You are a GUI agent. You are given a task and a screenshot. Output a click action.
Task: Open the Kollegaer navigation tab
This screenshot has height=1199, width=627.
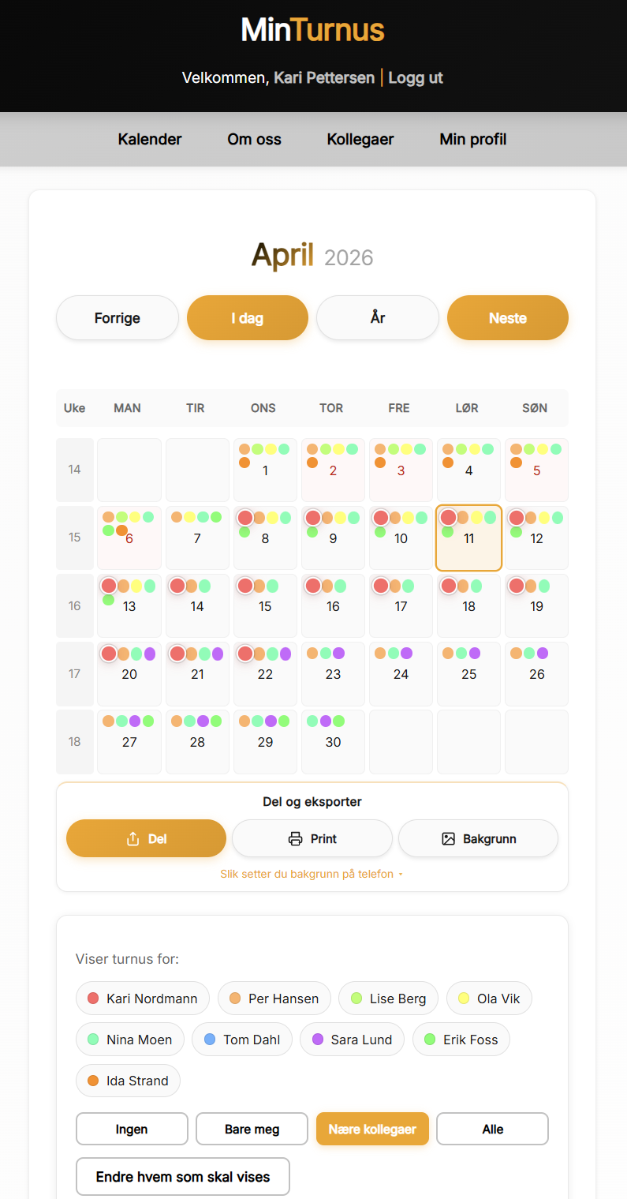360,140
